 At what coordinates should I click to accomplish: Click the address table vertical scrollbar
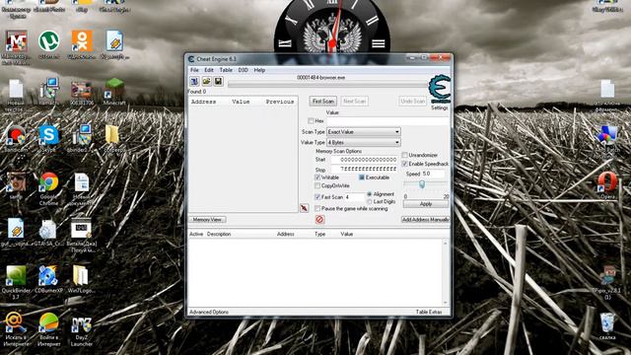click(x=445, y=273)
